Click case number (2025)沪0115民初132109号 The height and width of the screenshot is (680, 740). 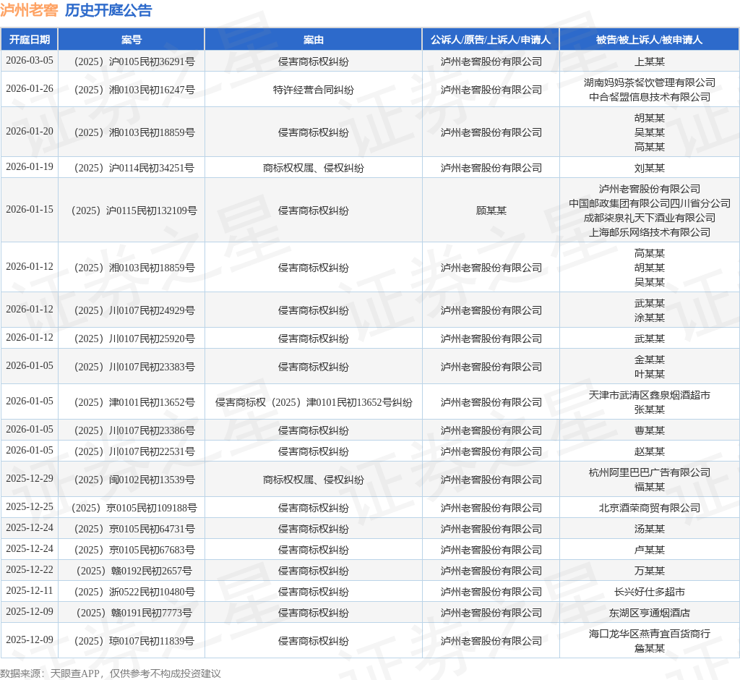coord(134,211)
